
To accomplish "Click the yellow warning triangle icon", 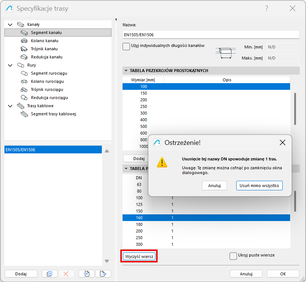I will click(162, 163).
